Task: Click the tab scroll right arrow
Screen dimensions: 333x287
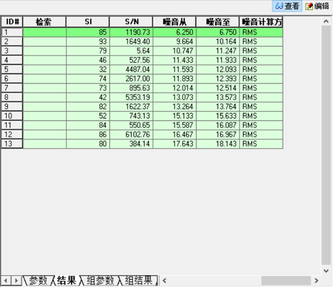Action: pos(17,281)
